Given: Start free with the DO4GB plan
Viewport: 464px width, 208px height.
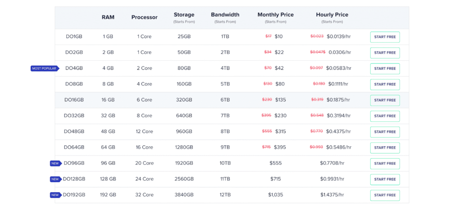Looking at the screenshot, I should coord(385,69).
